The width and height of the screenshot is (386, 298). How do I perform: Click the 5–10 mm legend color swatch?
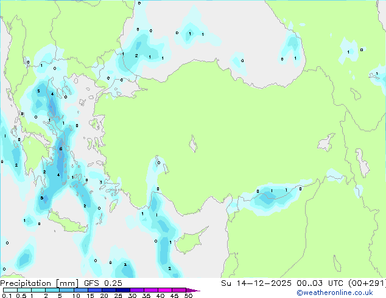click(x=66, y=290)
